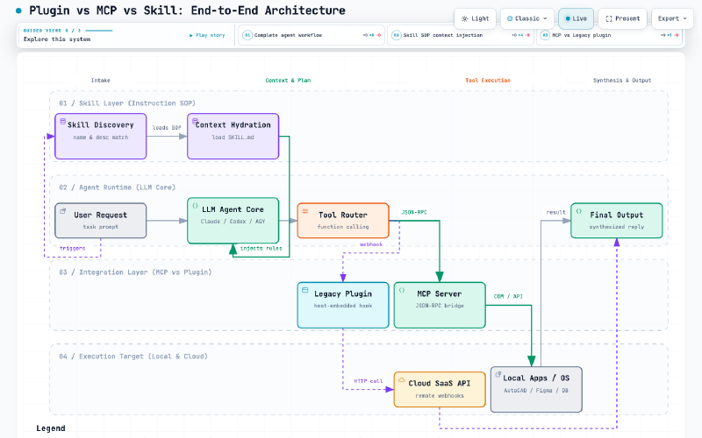
Task: Click the 'injects rules' edge label
Action: pyautogui.click(x=261, y=249)
